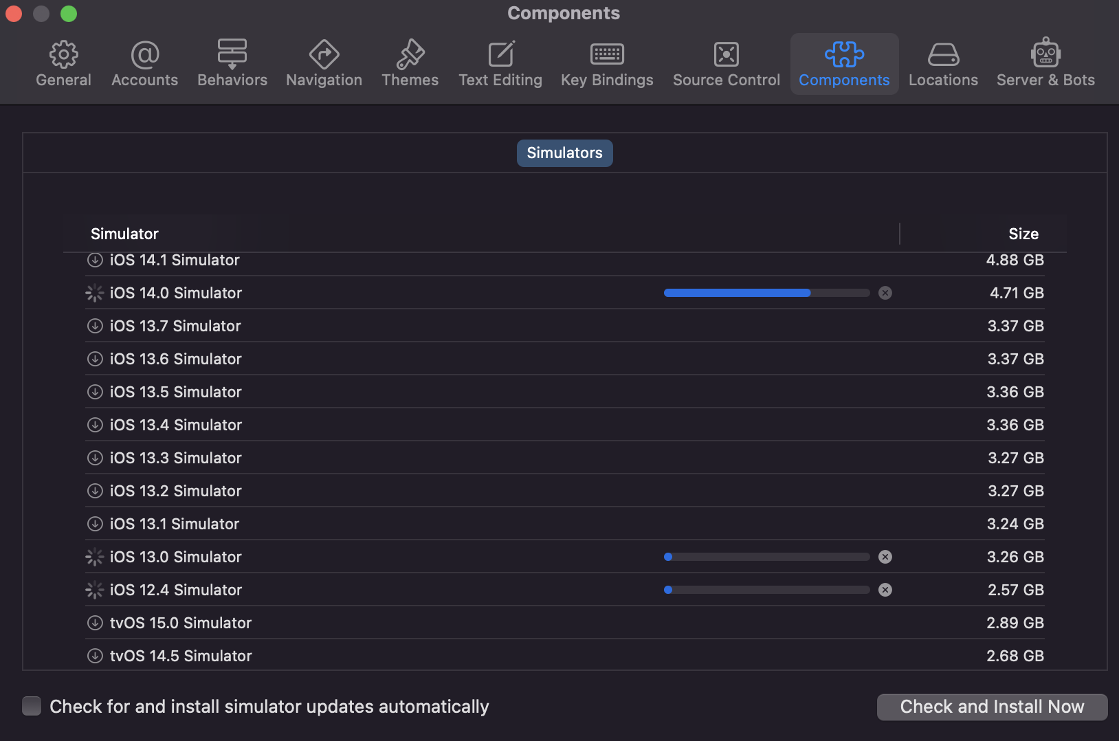Click the iOS 12.4 download progress bar
Image resolution: width=1119 pixels, height=741 pixels.
[x=767, y=590]
